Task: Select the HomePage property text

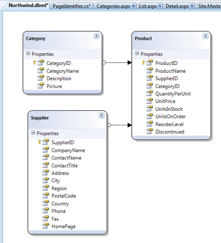Action: 64,227
